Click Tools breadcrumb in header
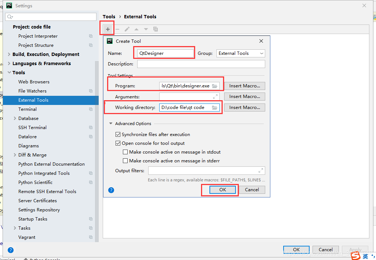The image size is (376, 260). 109,17
